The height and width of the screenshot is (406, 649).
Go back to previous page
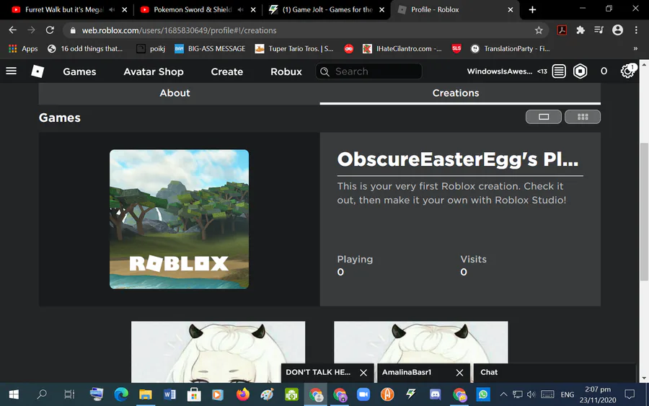(13, 30)
